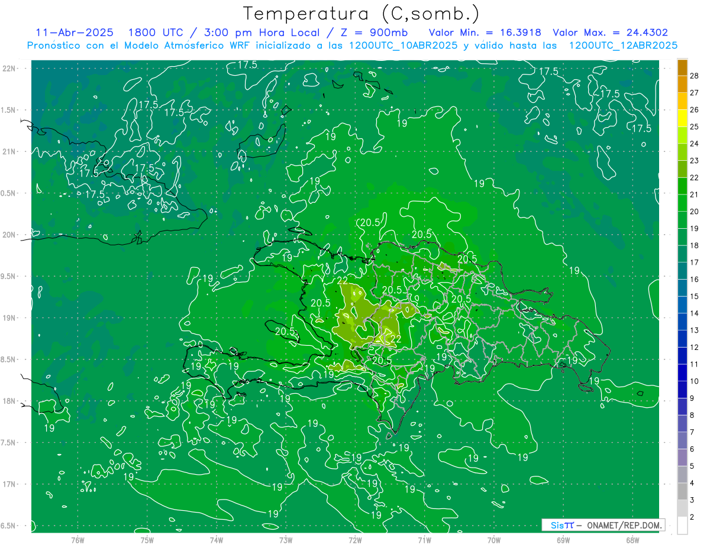The image size is (710, 548).
Task: Click the ONAMET/REP.DOM. logo box
Action: 603,525
